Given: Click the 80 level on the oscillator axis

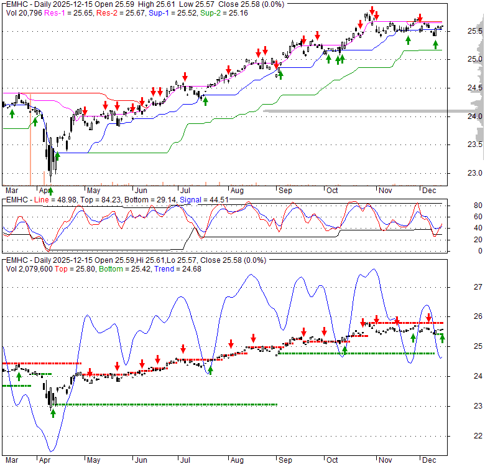Looking at the screenshot, I should click(x=478, y=205).
